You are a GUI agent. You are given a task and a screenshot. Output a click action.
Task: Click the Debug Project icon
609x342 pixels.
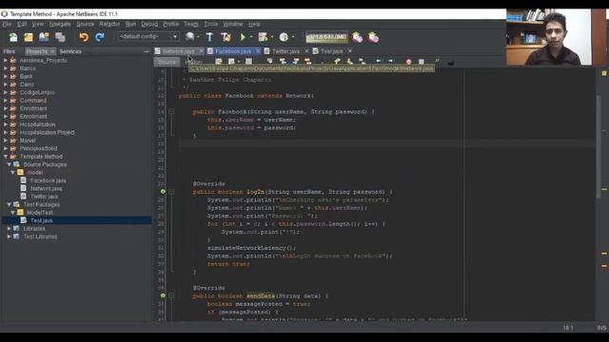pyautogui.click(x=263, y=37)
